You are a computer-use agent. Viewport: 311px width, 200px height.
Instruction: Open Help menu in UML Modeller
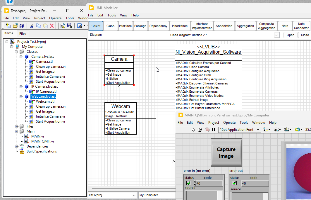135,15
